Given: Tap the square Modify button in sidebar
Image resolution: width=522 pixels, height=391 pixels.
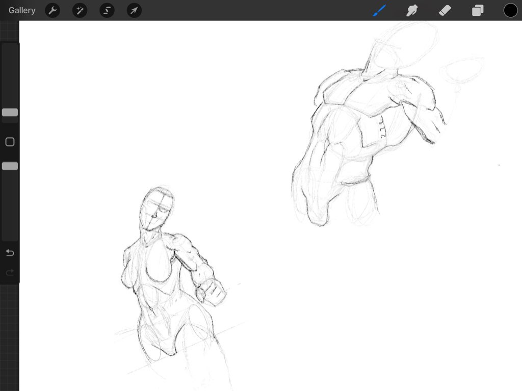Looking at the screenshot, I should (x=10, y=142).
